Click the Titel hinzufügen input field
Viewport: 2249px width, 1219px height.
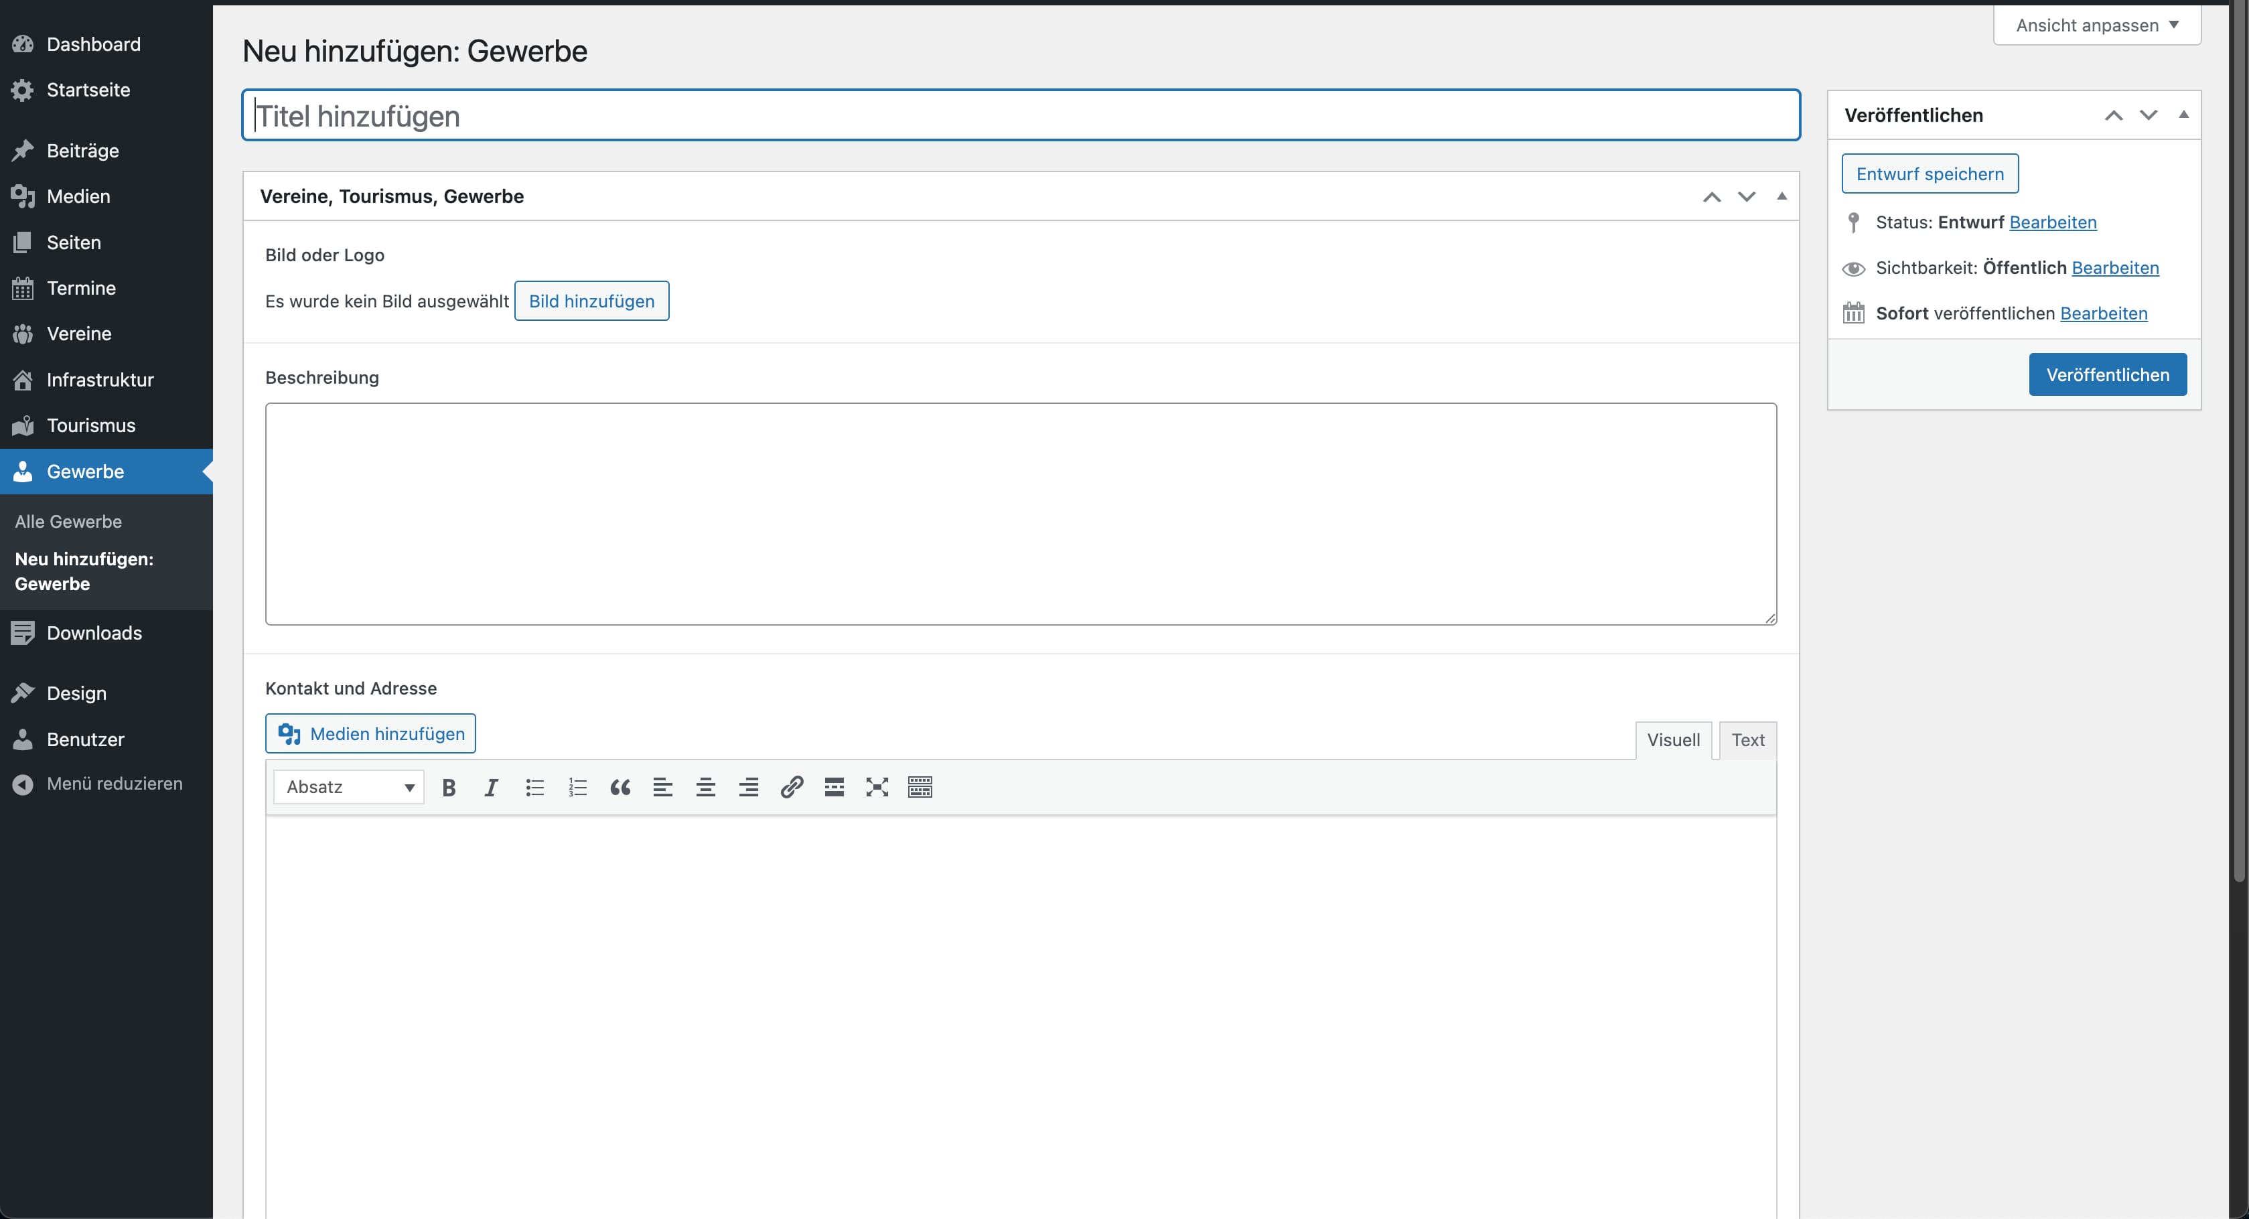[1020, 115]
